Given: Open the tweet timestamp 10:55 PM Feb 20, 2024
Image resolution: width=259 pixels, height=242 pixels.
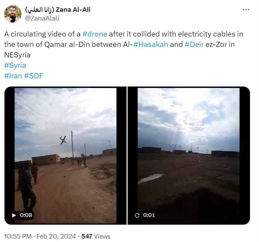Looking at the screenshot, I should [x=40, y=236].
